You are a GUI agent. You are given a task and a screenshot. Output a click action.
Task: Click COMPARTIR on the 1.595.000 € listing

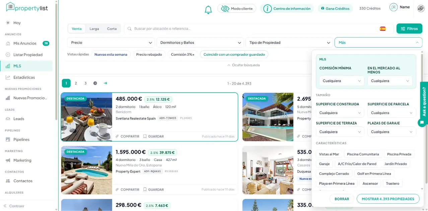pos(127,190)
